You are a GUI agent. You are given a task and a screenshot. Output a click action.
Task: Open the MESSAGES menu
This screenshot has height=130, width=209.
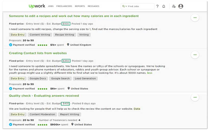[94, 6]
